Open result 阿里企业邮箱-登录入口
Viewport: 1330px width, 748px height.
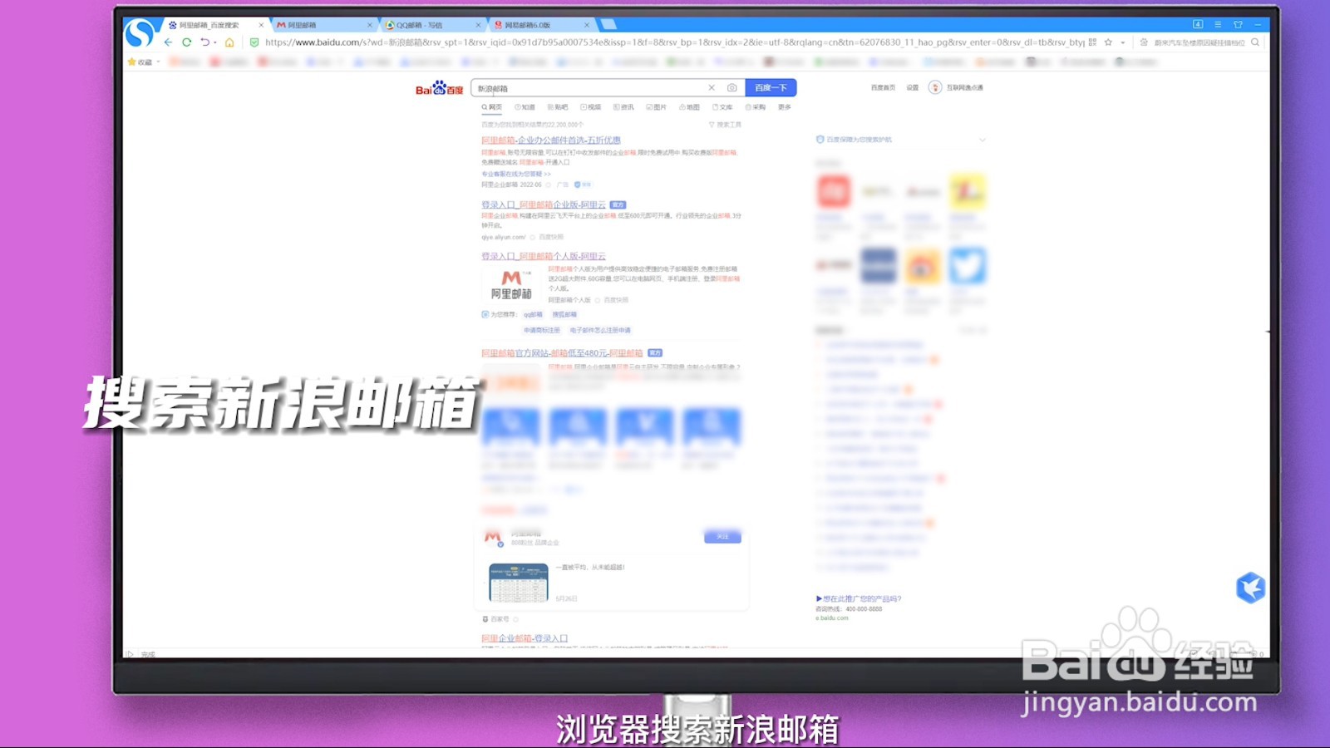point(525,638)
